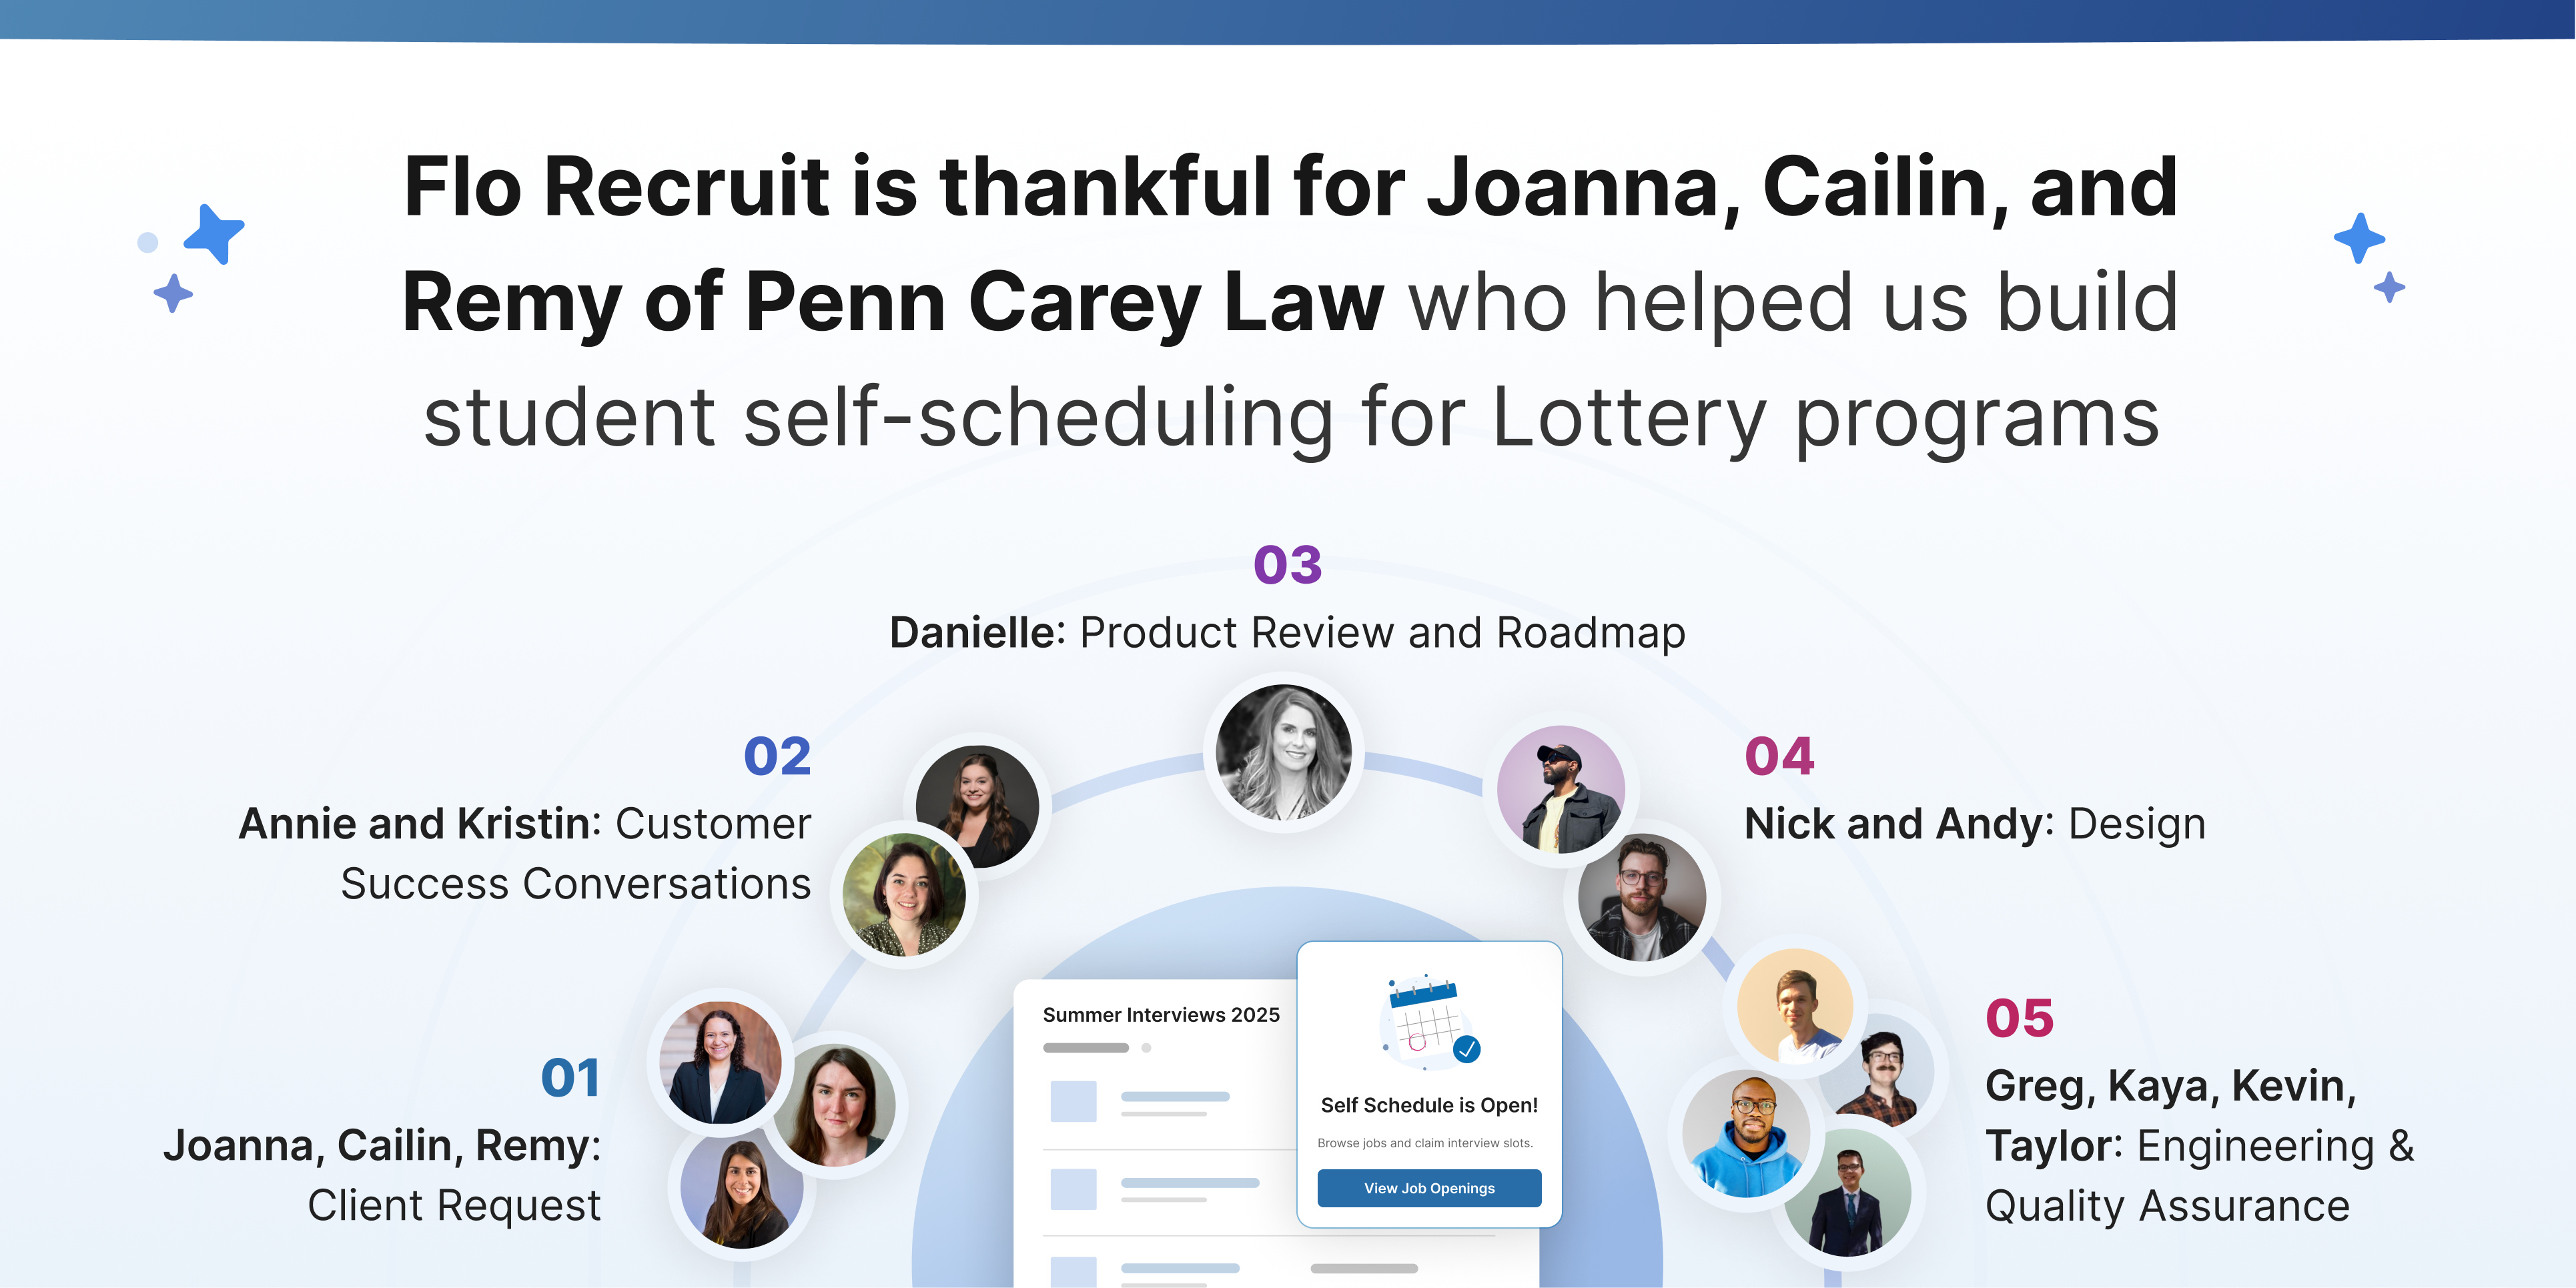Viewport: 2576px width, 1288px height.
Task: Click the gray bar under Summer Interviews 2025
Action: click(1086, 1048)
